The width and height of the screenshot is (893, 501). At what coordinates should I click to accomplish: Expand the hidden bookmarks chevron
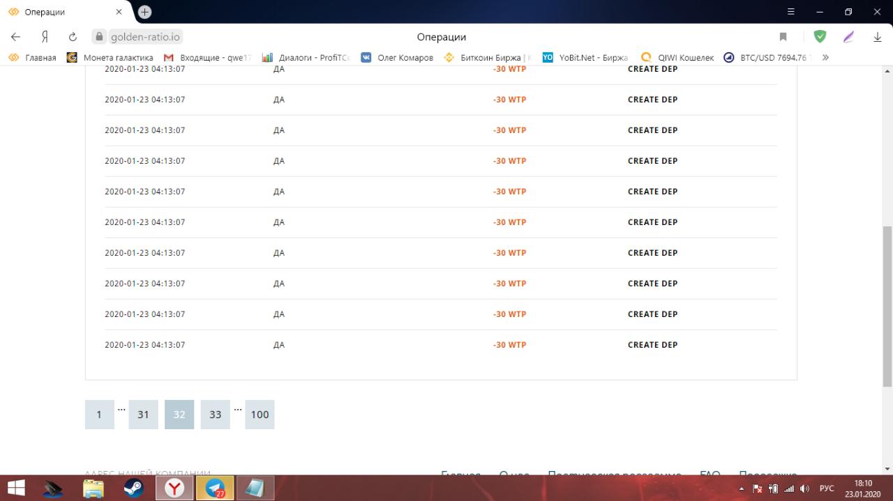pyautogui.click(x=826, y=58)
